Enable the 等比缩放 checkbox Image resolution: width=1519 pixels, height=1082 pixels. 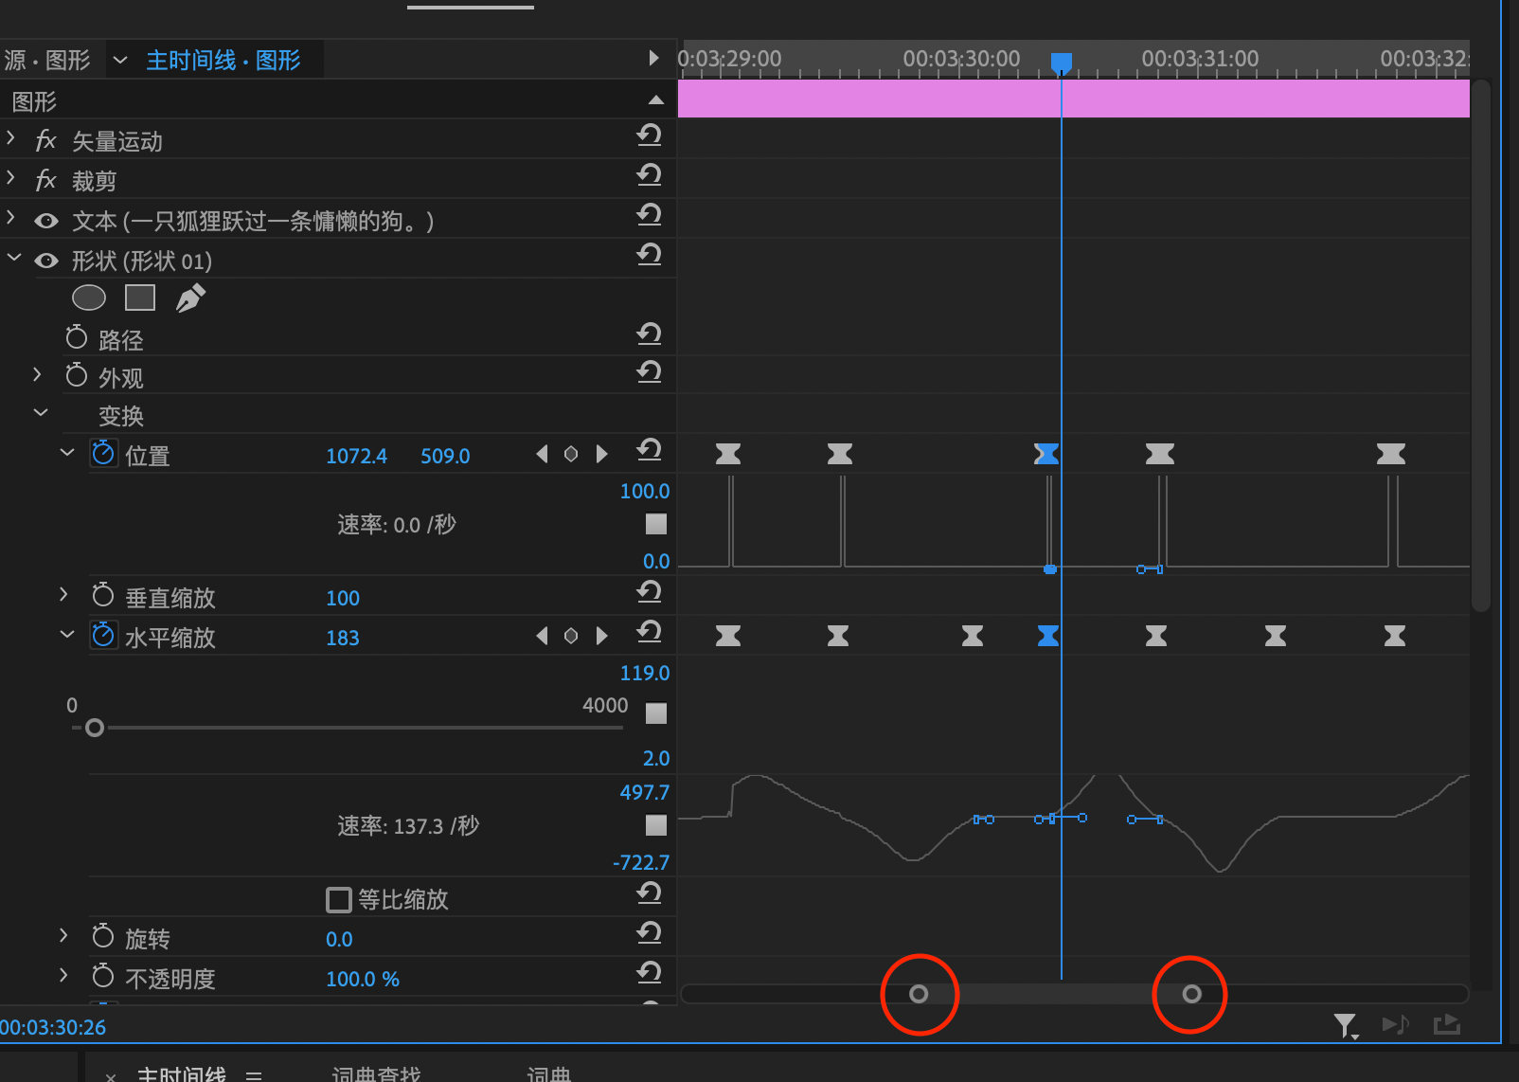tap(338, 898)
